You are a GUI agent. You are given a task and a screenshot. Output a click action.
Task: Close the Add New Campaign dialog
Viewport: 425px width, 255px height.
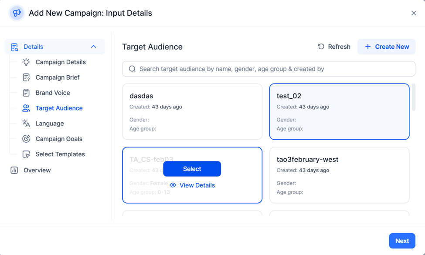(x=414, y=13)
